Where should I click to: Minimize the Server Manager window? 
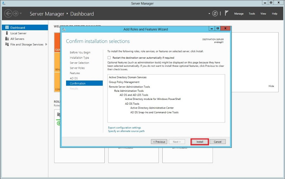point(265,3)
